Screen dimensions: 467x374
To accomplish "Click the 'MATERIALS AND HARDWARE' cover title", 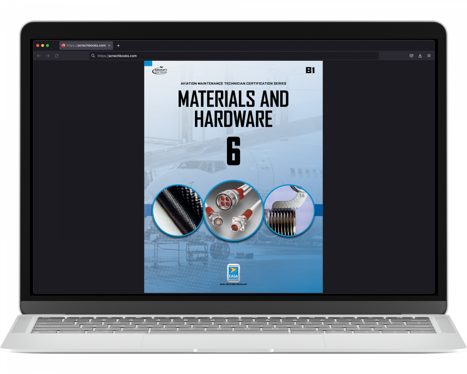I will [233, 109].
